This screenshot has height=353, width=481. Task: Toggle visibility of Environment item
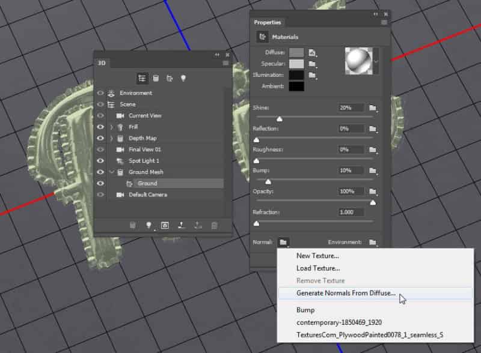pyautogui.click(x=100, y=93)
